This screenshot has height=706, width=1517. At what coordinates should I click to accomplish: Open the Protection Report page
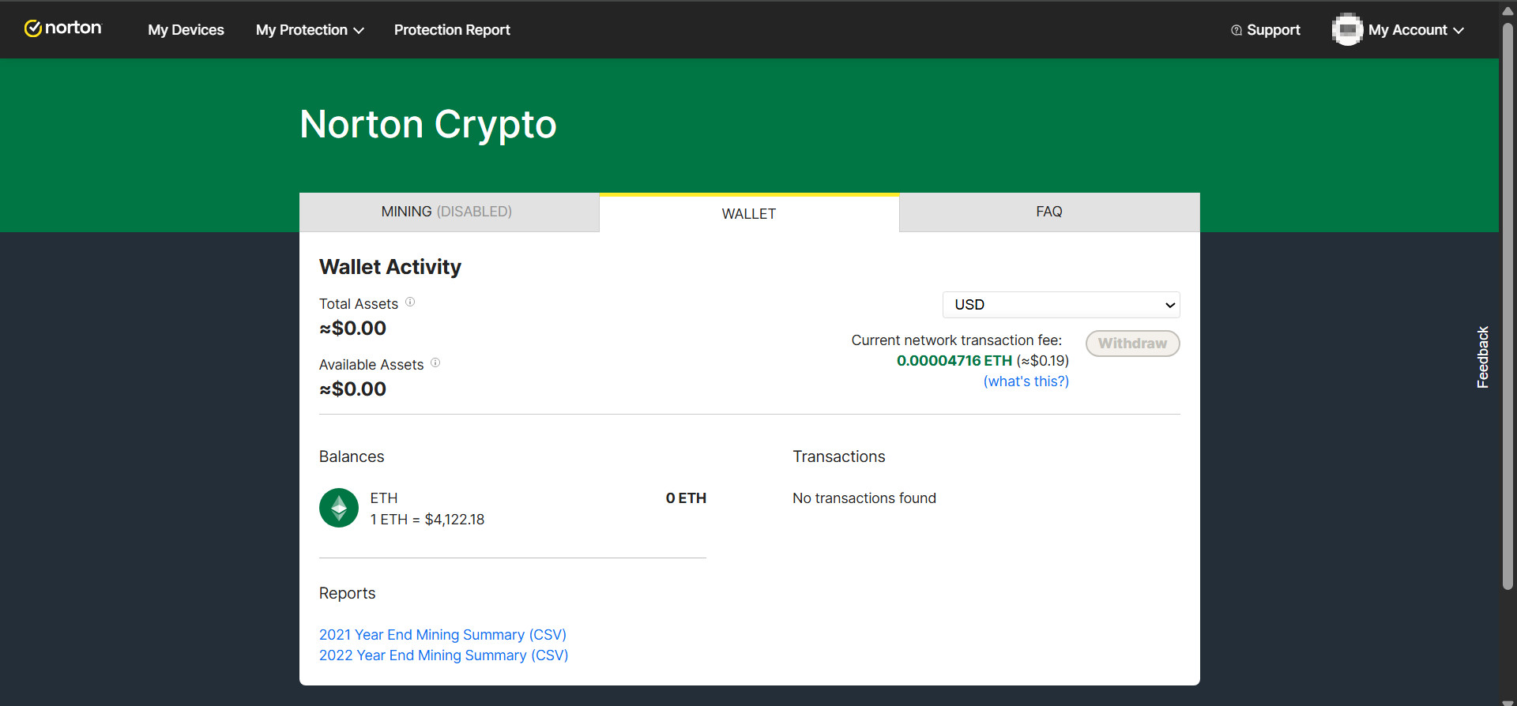(x=452, y=30)
